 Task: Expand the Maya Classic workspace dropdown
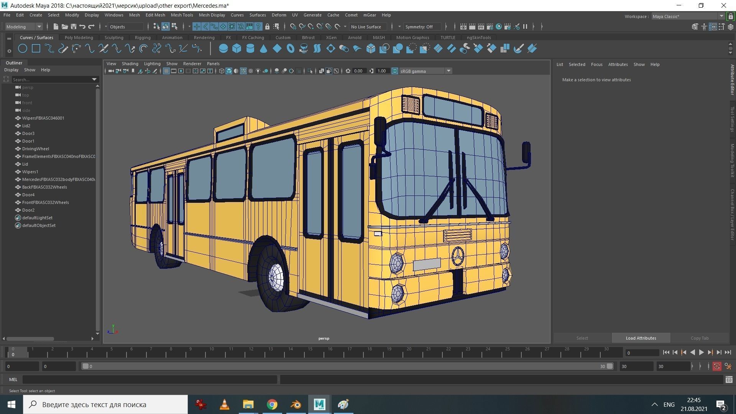[721, 16]
